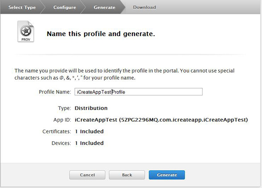Click the special characters instruction paragraph

click(x=124, y=74)
